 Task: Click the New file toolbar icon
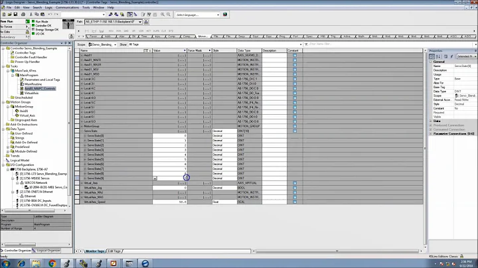4,15
